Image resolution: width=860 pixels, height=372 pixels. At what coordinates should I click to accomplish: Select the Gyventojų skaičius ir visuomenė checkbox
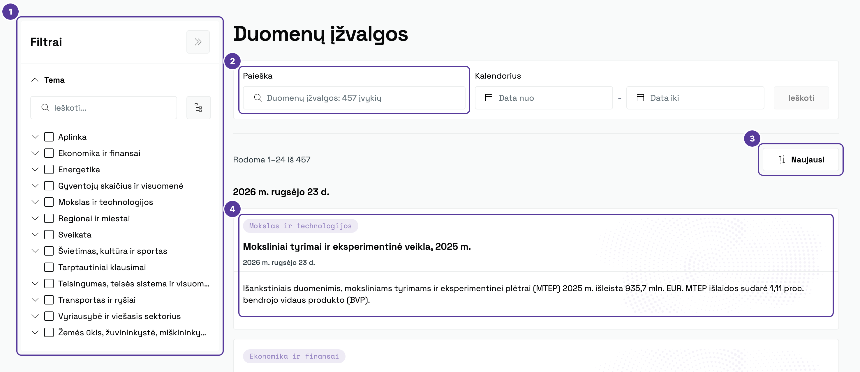[x=49, y=186]
